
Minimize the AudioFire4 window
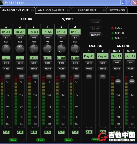coord(123,3)
